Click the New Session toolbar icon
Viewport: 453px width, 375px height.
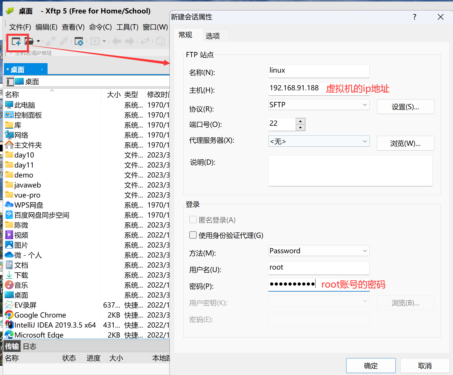16,41
